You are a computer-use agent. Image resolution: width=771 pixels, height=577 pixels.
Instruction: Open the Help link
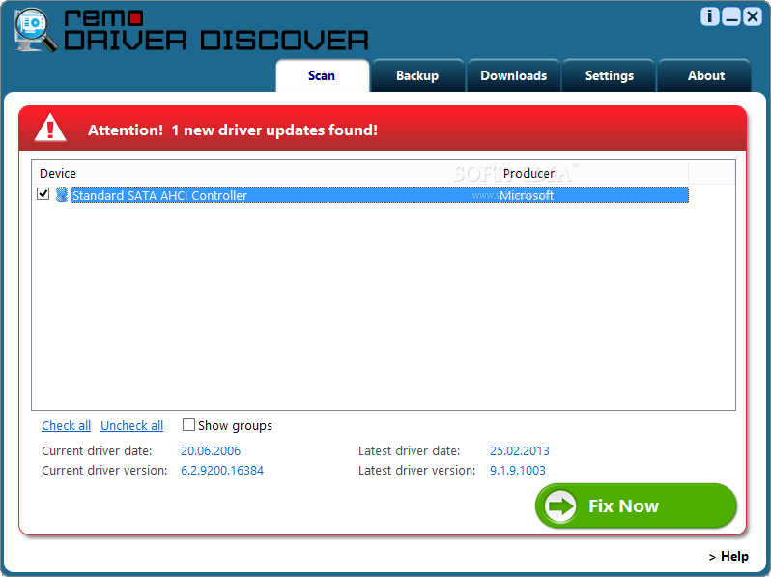(x=728, y=557)
